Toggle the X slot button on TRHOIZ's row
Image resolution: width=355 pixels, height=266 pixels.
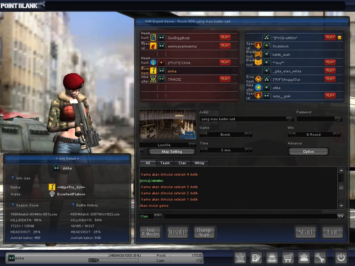(x=235, y=79)
